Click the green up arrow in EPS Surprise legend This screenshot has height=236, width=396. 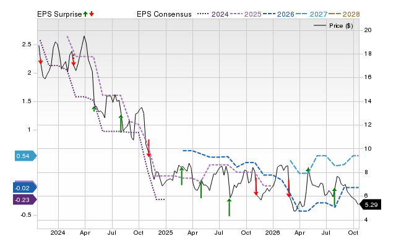(85, 14)
